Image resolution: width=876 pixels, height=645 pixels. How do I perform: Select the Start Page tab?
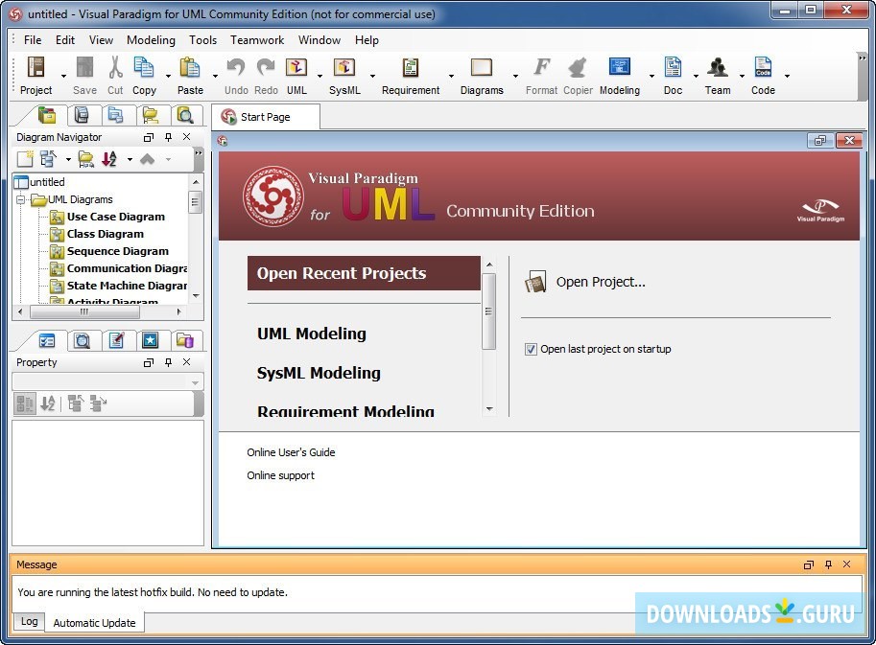266,117
